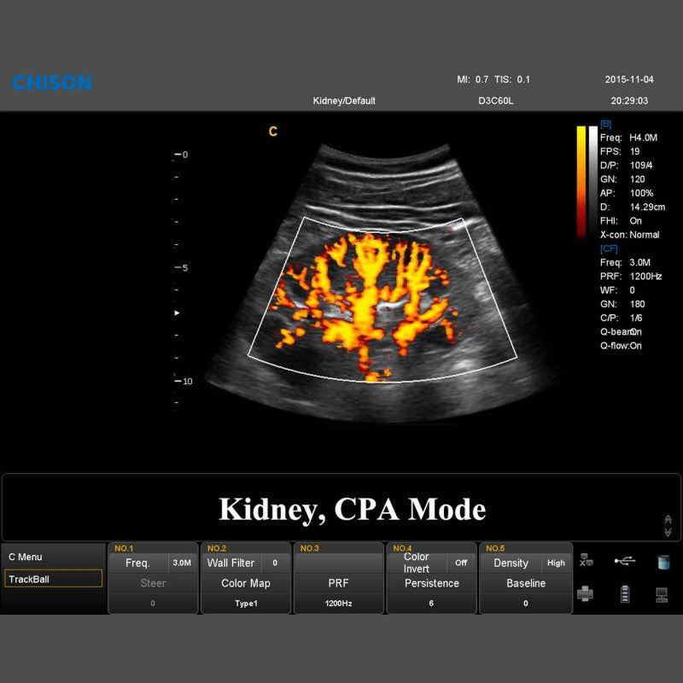Click the USB connection icon
Viewport: 683px width, 683px height.
pos(624,561)
